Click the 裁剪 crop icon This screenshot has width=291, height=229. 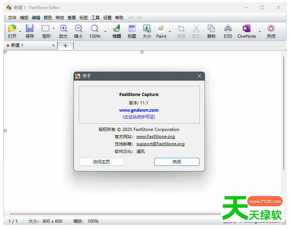pos(181,29)
